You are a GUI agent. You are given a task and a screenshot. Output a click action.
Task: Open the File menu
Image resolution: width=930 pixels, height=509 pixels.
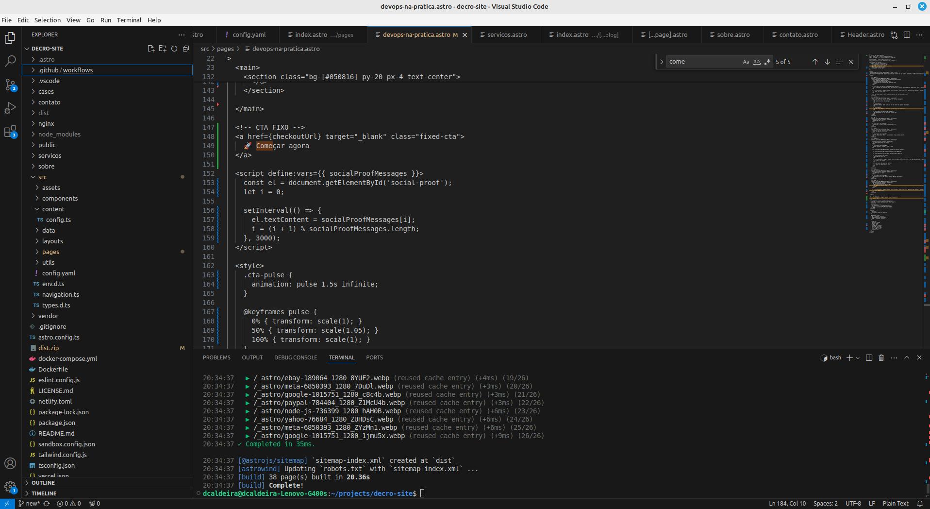(7, 20)
